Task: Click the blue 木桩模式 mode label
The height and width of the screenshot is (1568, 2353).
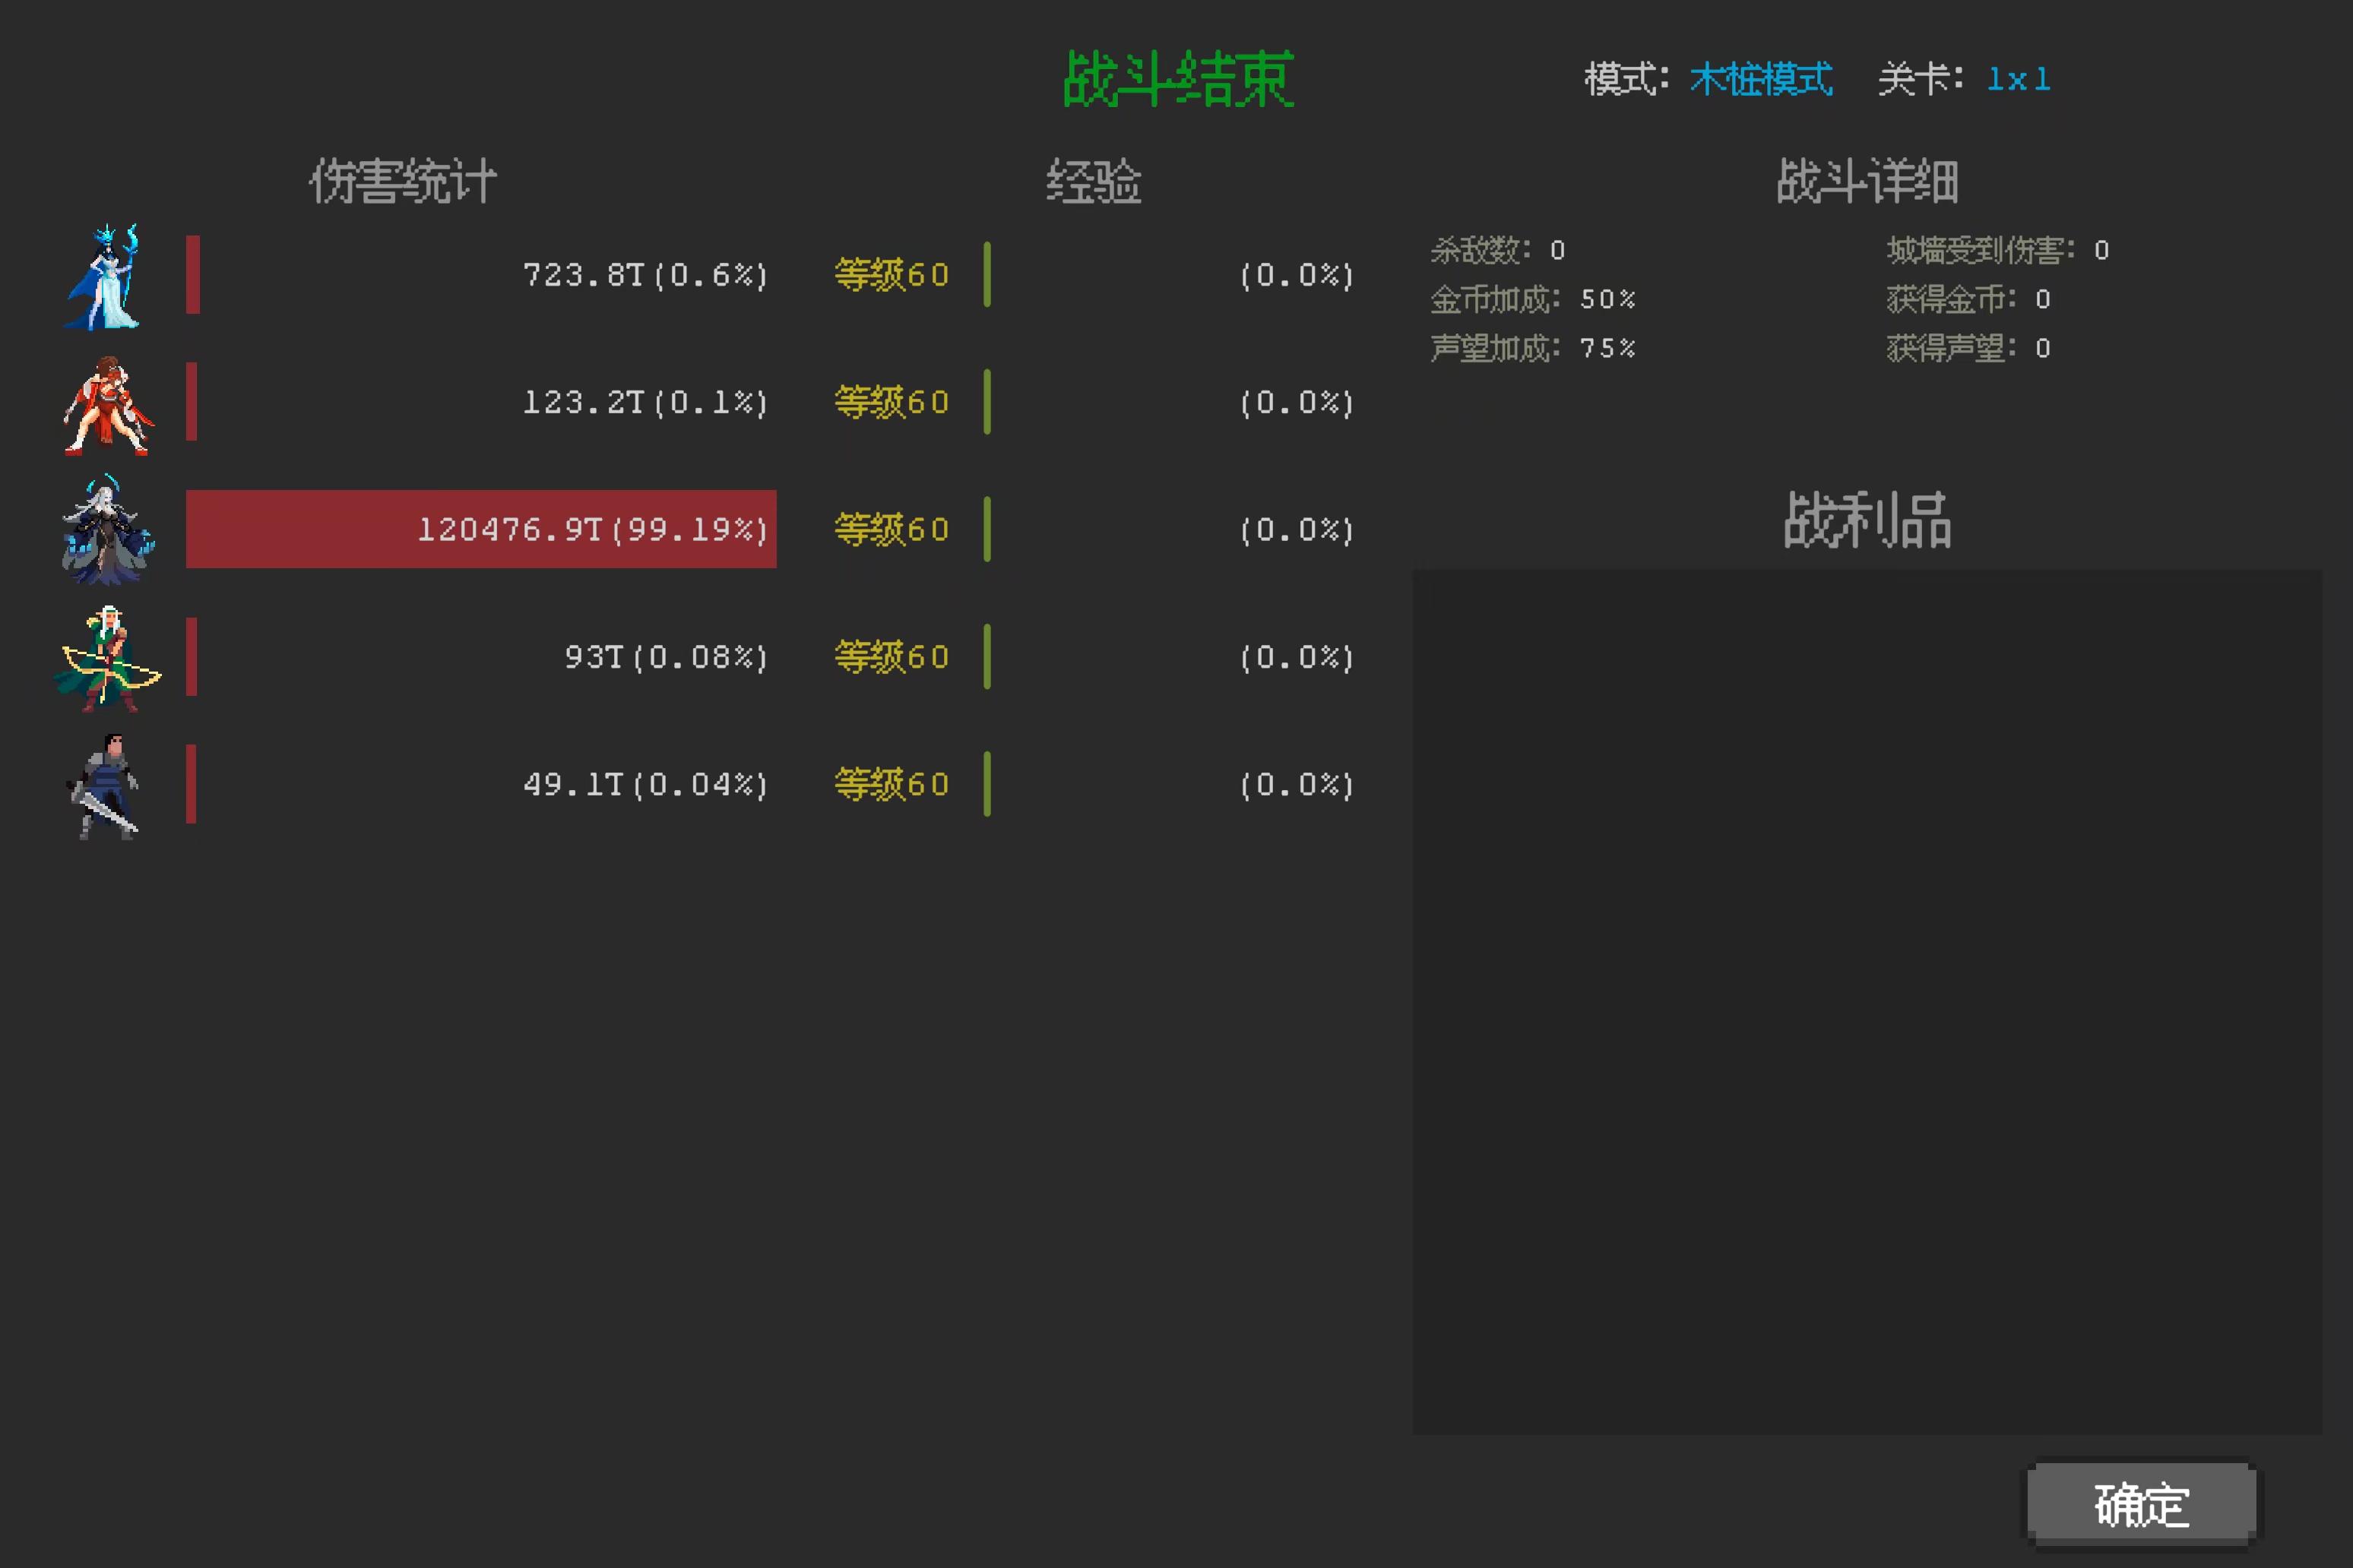Action: tap(1761, 80)
